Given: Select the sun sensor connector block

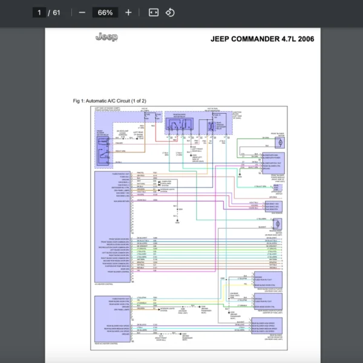Looking at the screenshot, I should pos(273,206).
